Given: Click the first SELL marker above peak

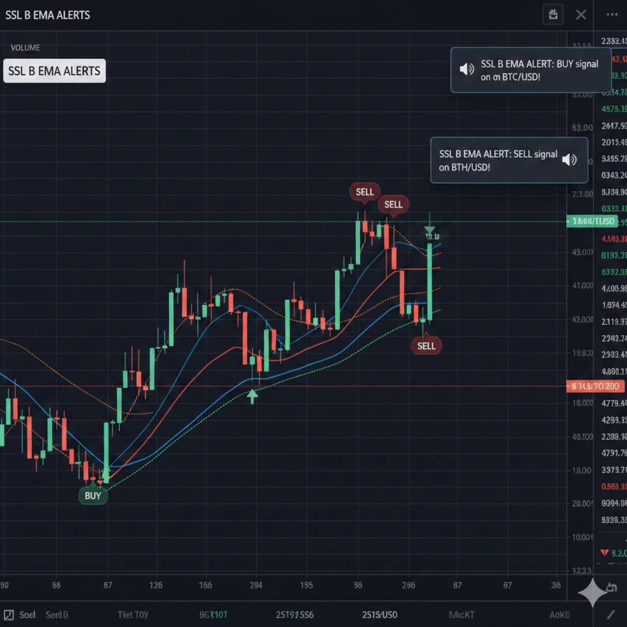Looking at the screenshot, I should click(x=365, y=192).
